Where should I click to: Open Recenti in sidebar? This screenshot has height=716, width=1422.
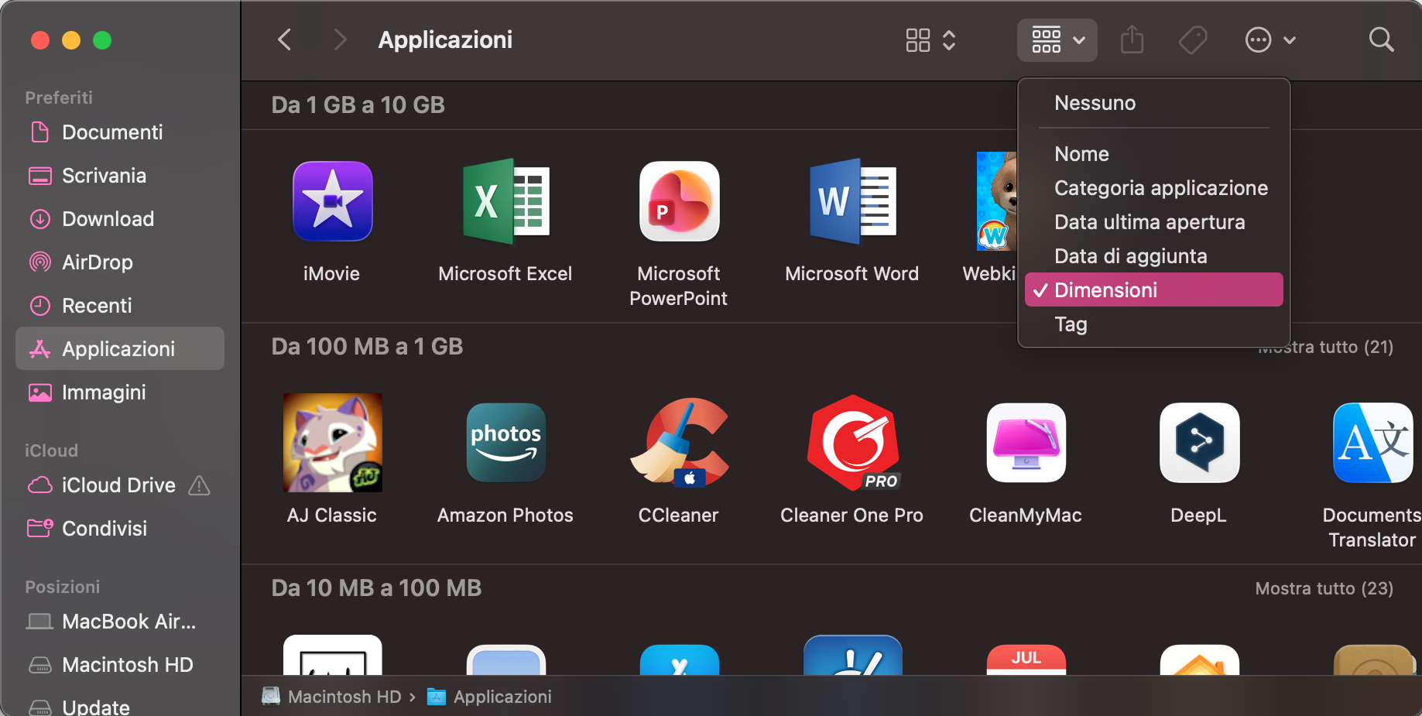pos(120,306)
